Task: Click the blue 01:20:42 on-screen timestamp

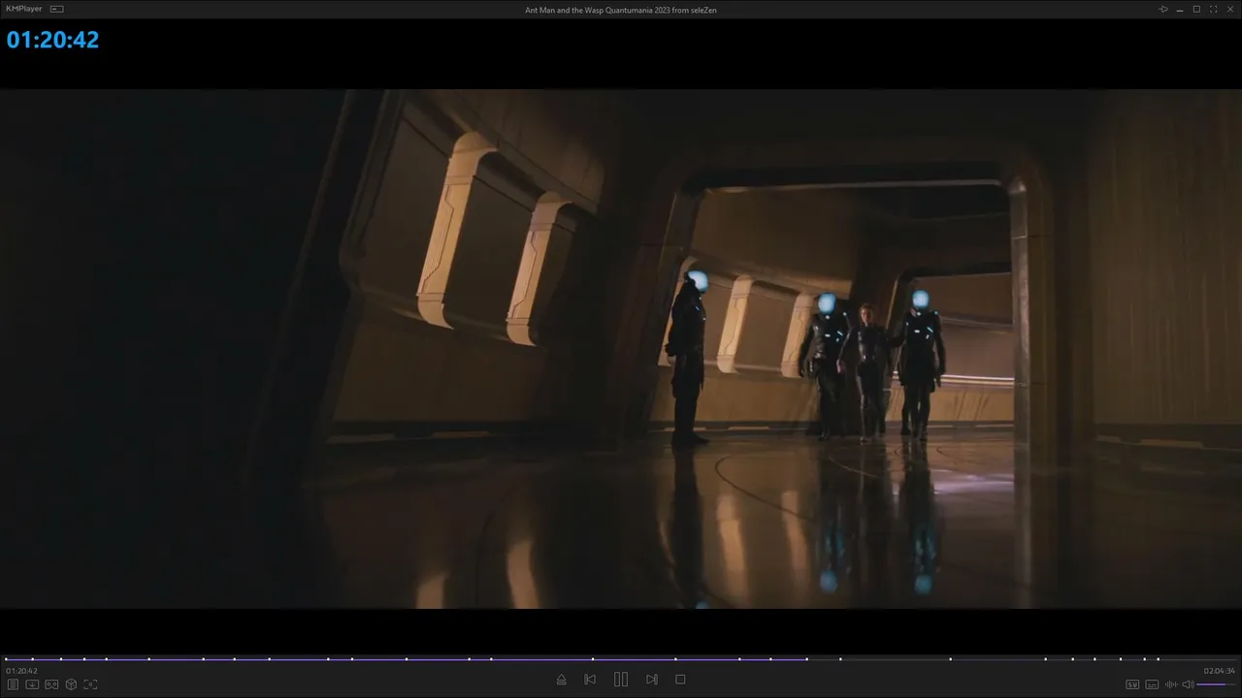Action: click(52, 40)
